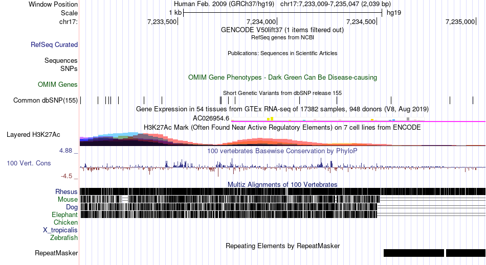Screen dimensions: 486x265
Task: Click the Dog alignment row label
Action: pos(72,207)
